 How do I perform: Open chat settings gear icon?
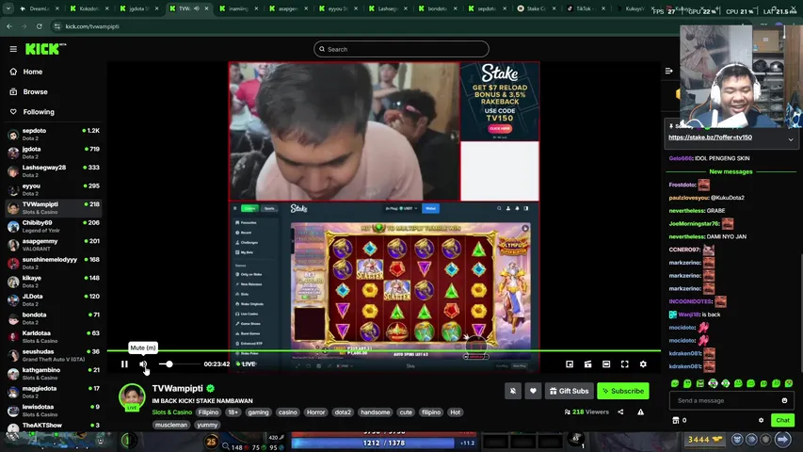(761, 420)
